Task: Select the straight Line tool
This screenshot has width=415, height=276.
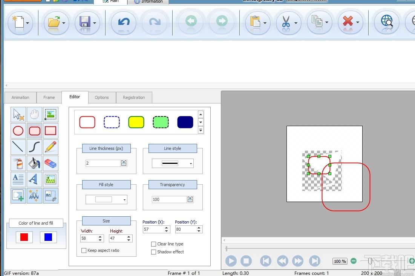Action: click(18, 147)
